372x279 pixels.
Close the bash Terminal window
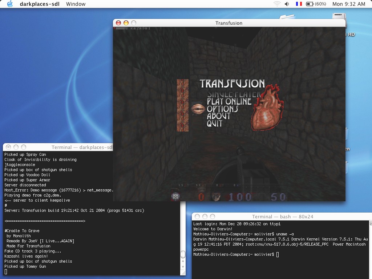(197, 217)
